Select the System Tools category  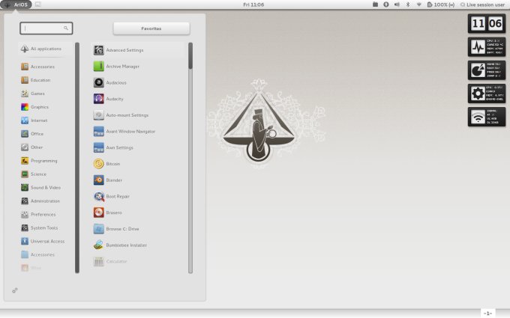[x=39, y=227]
